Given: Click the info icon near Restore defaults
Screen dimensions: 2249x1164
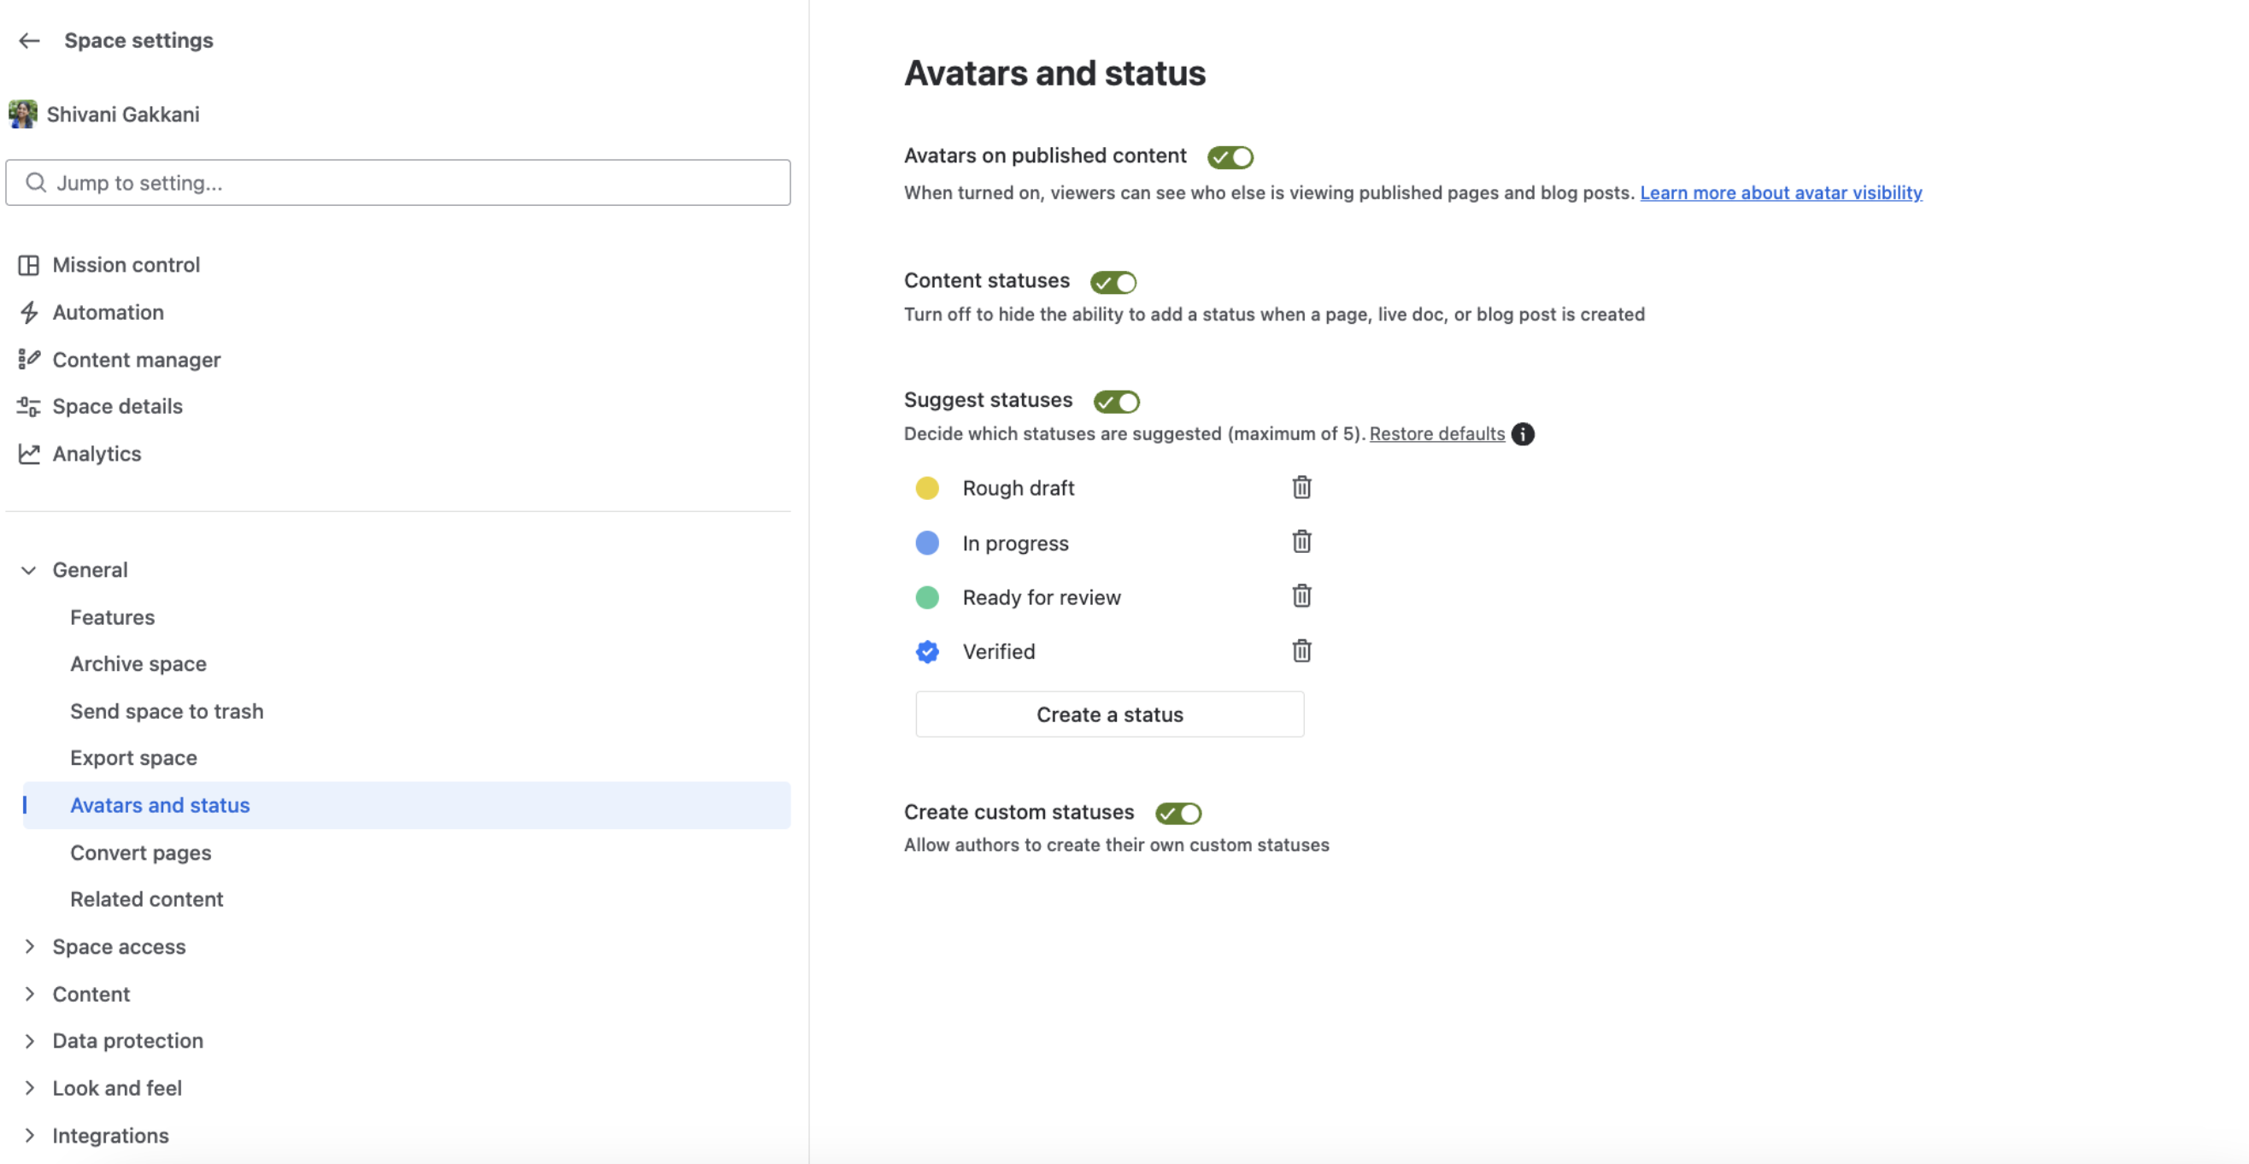Looking at the screenshot, I should (1523, 434).
